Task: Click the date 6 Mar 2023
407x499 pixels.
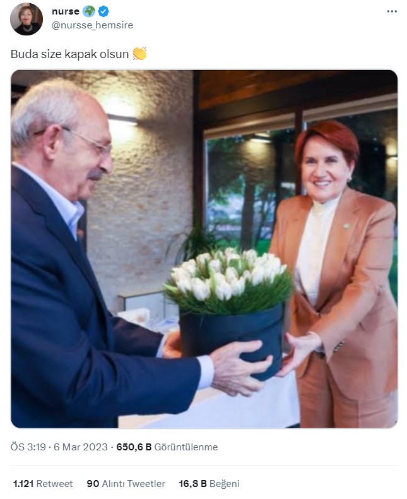Action: 80,447
